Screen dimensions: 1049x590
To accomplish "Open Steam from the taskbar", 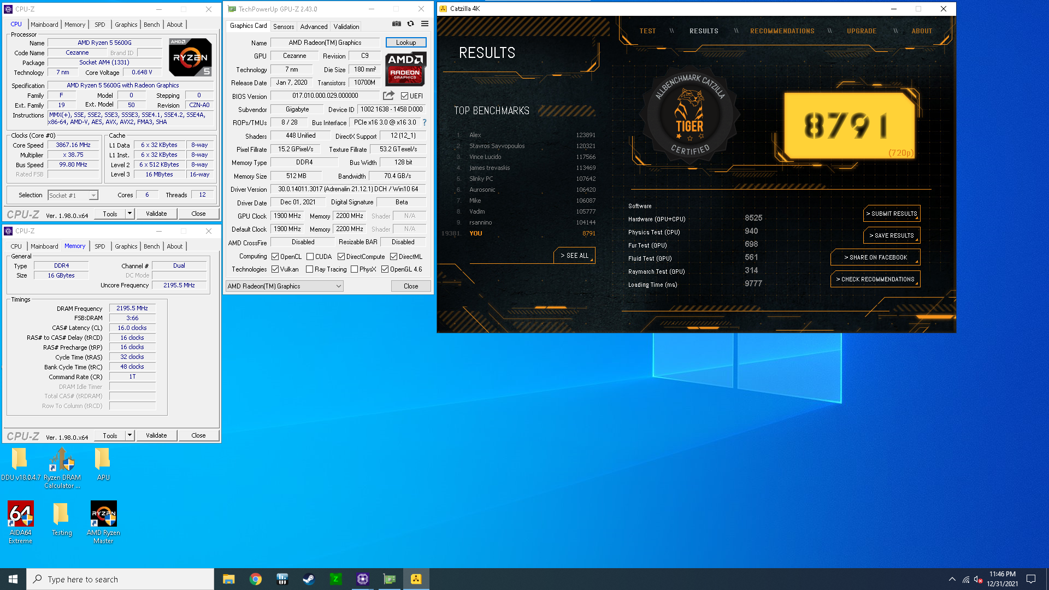I will pos(309,579).
